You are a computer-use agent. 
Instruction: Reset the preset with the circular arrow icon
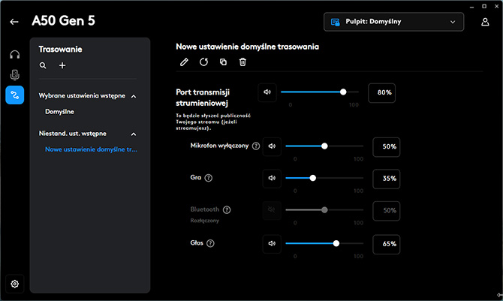coord(203,62)
